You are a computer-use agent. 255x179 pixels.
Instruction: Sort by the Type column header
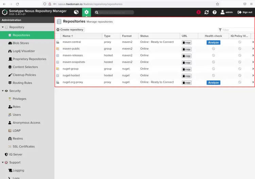111,36
